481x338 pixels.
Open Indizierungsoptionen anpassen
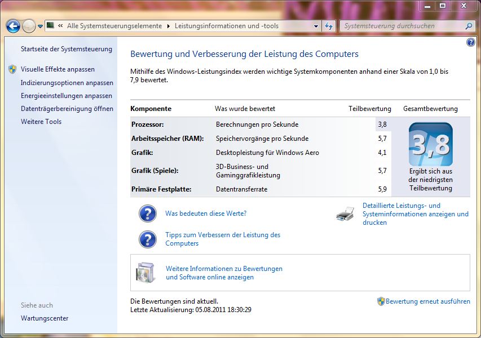click(67, 83)
